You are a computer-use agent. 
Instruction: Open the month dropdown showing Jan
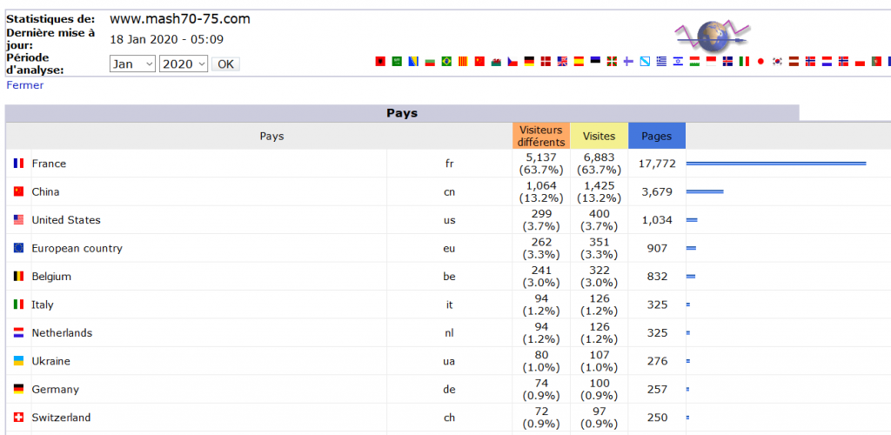pyautogui.click(x=132, y=64)
